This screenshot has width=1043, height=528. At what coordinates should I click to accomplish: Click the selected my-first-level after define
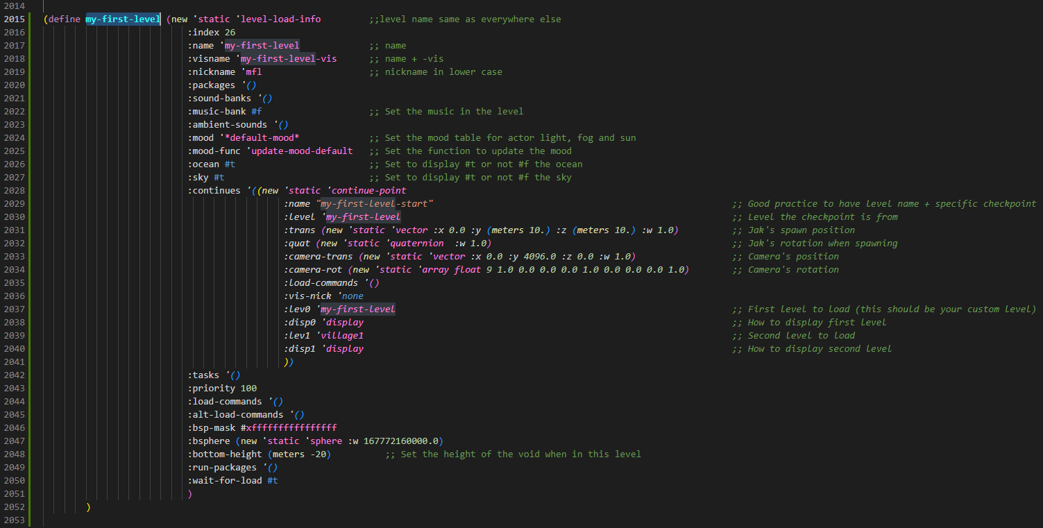(123, 19)
